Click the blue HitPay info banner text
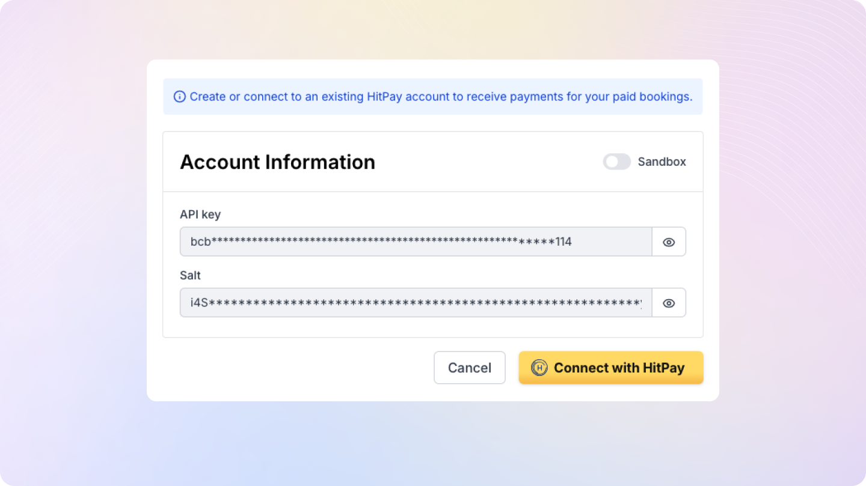Screen dimensions: 866x486 point(441,97)
